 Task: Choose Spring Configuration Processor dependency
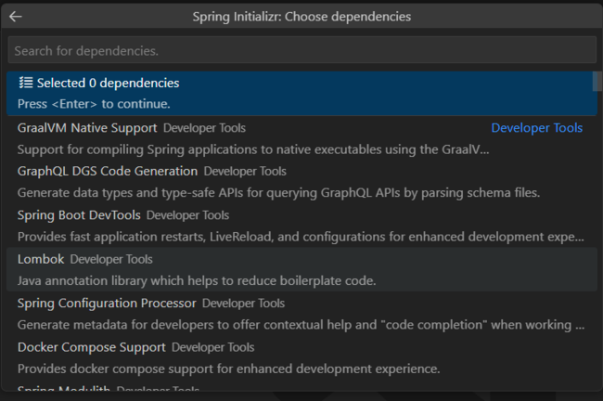pos(107,303)
